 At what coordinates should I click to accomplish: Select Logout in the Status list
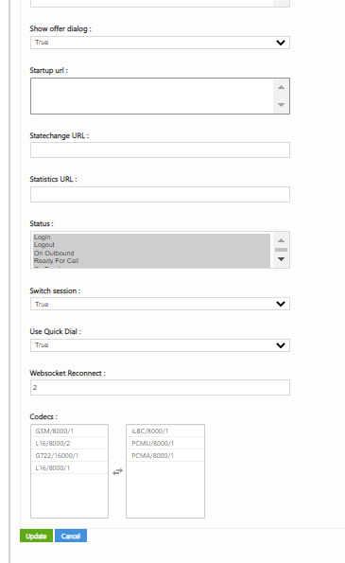click(151, 245)
